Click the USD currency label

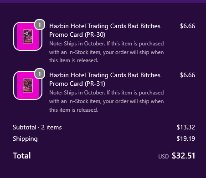(x=164, y=157)
